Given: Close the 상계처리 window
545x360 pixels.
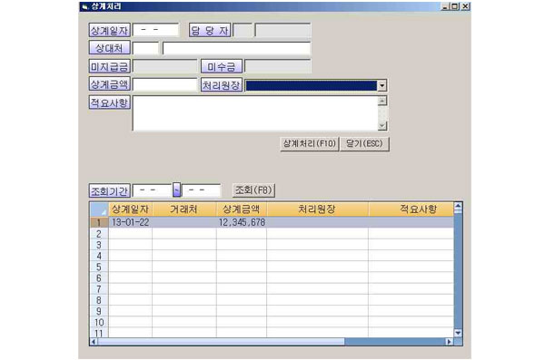Looking at the screenshot, I should [x=465, y=6].
